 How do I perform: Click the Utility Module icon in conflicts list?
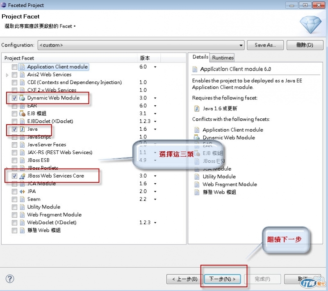click(x=197, y=176)
